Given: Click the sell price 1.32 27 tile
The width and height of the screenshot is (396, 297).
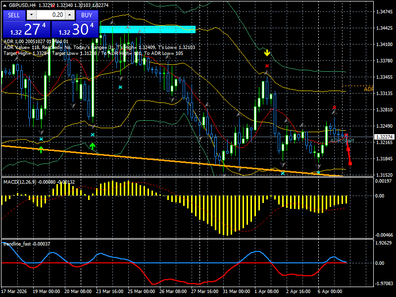Looking at the screenshot, I should point(27,29).
